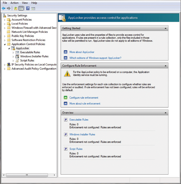The height and width of the screenshot is (184, 181).
Task: Click the Network List Manager Policies icon
Action: 9,32
